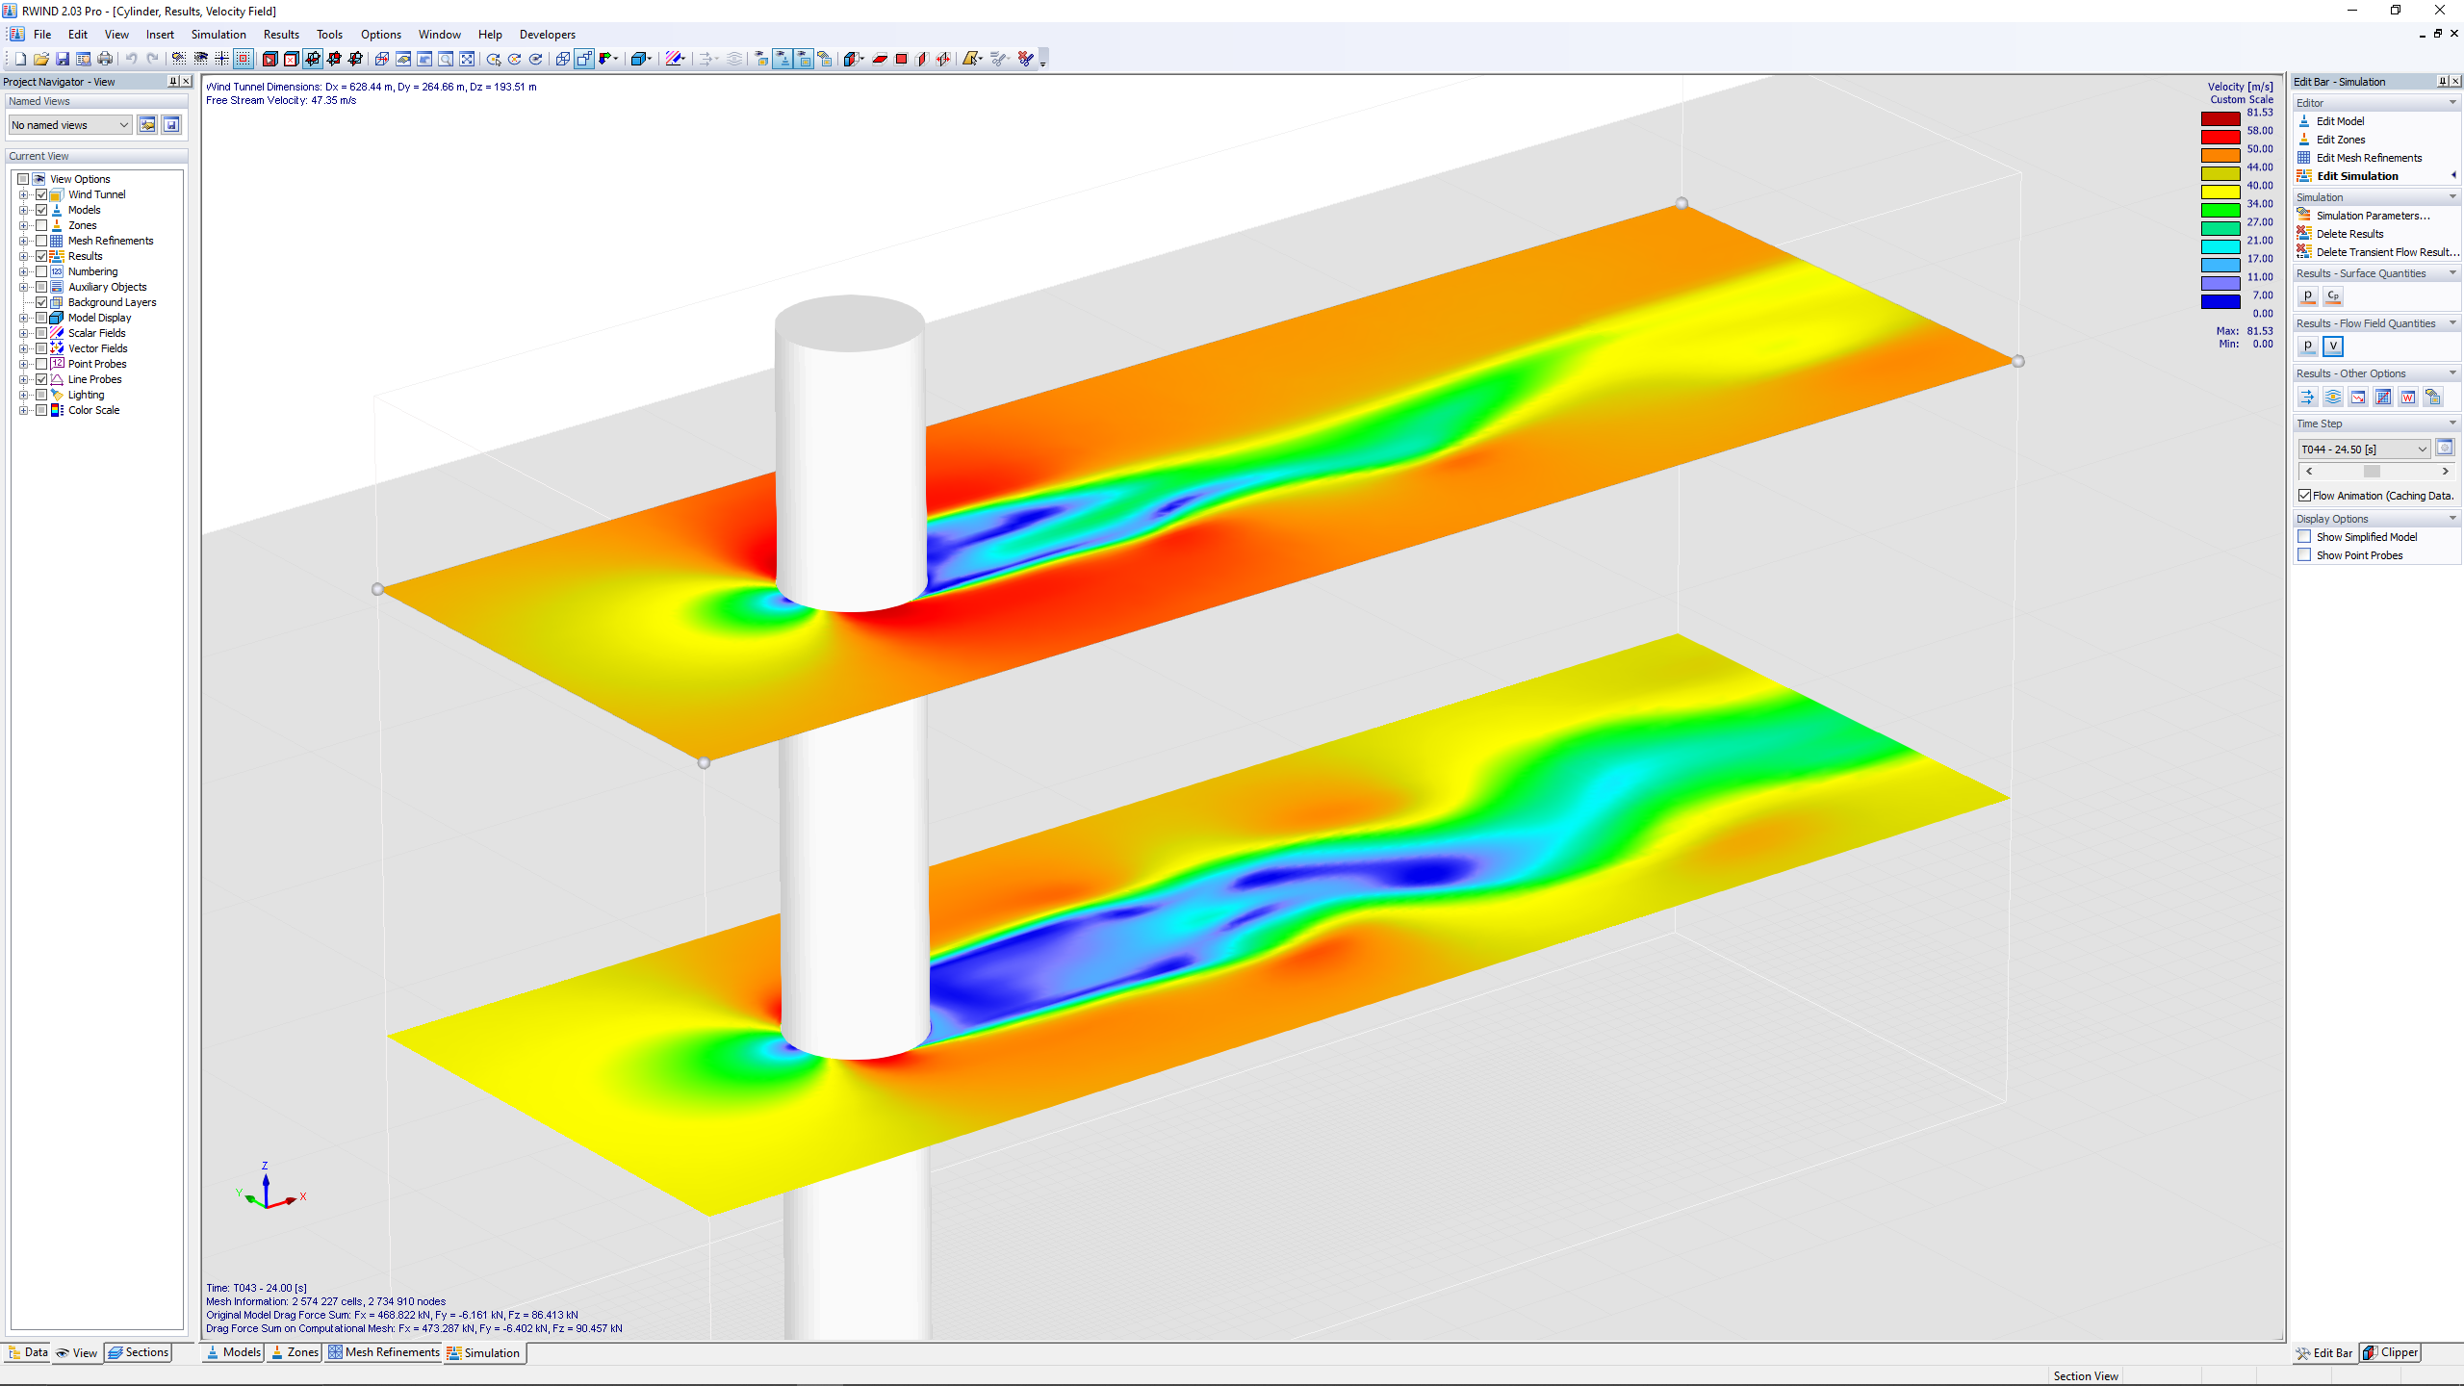Toggle Flow Animation checkbox

pyautogui.click(x=2305, y=496)
